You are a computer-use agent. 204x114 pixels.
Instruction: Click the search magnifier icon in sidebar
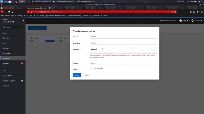(4, 27)
